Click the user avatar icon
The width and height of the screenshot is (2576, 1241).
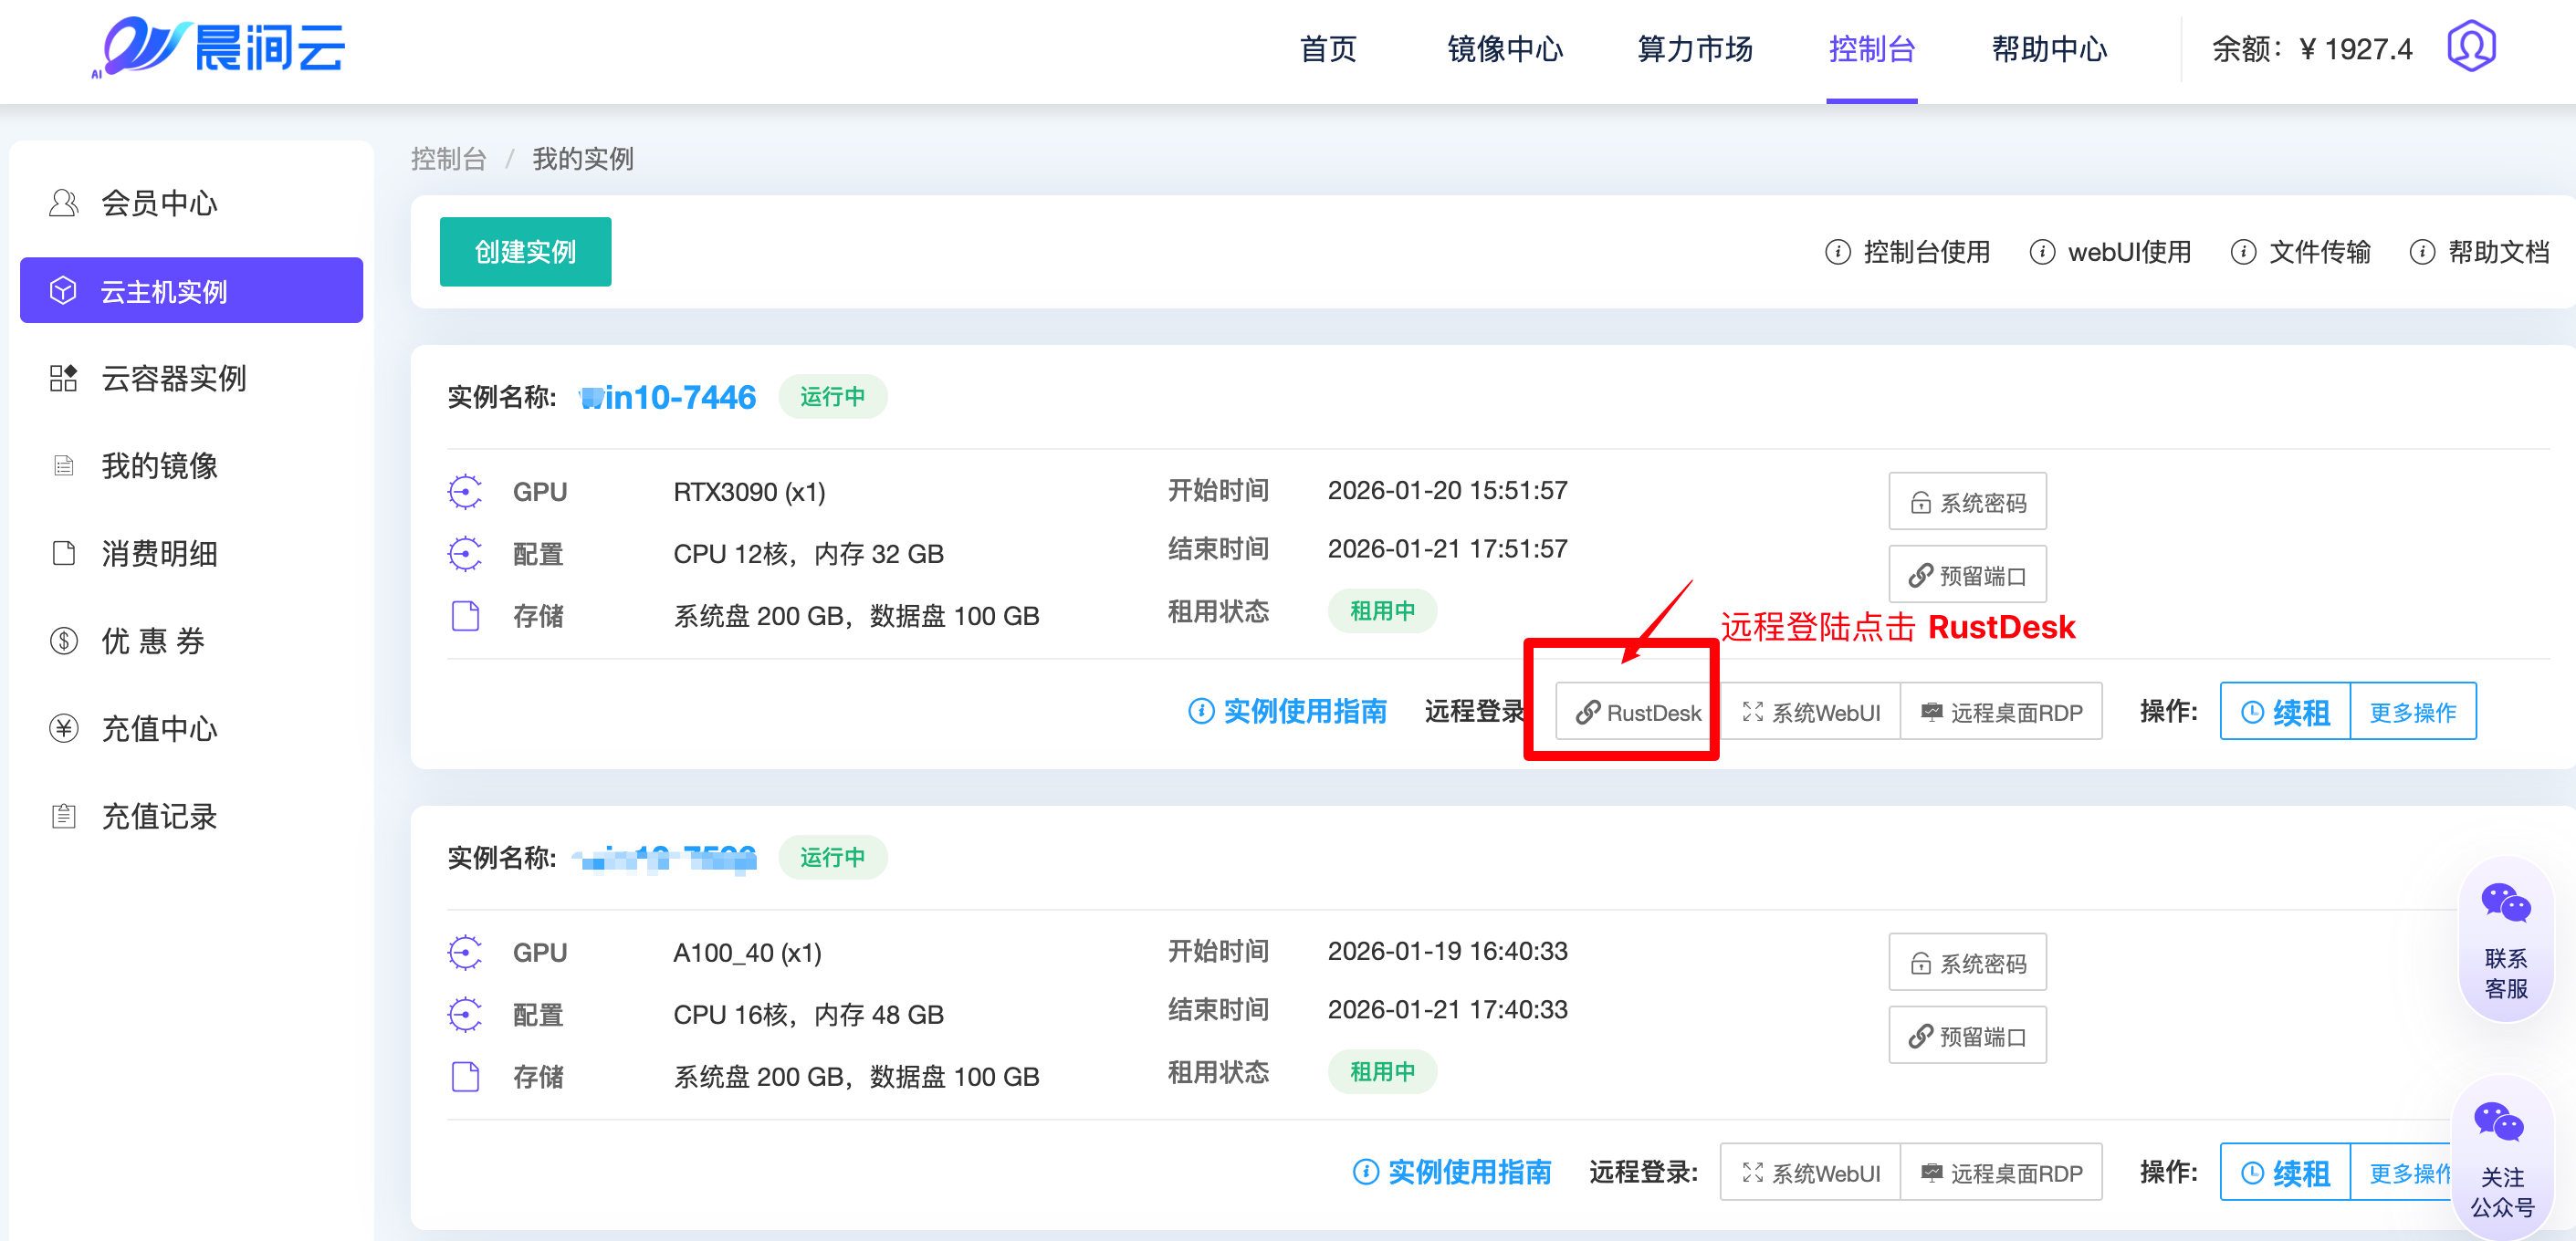[x=2470, y=47]
